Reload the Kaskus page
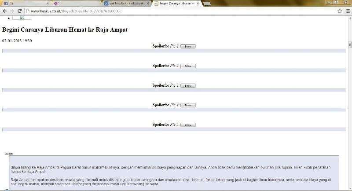 (19, 11)
